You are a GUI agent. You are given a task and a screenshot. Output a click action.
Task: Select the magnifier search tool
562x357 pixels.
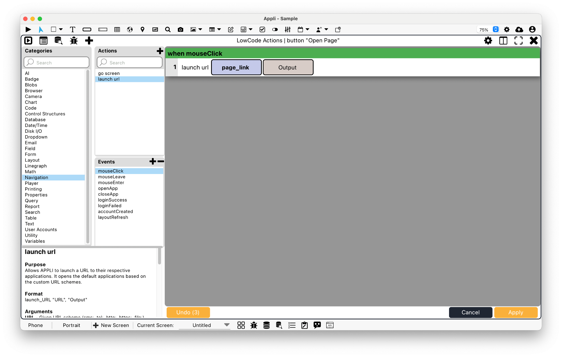tap(168, 29)
